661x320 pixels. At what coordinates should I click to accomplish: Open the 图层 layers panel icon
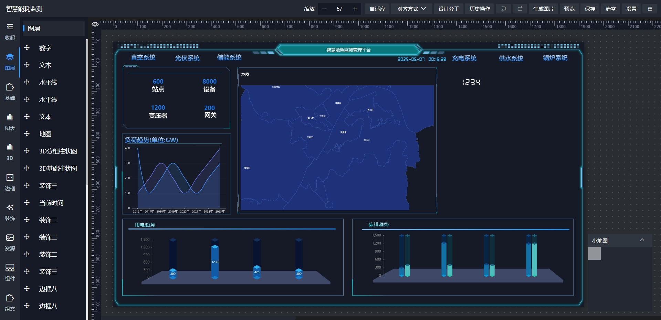click(x=10, y=57)
